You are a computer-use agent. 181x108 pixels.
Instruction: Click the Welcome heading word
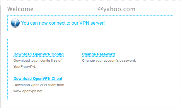(x=20, y=9)
